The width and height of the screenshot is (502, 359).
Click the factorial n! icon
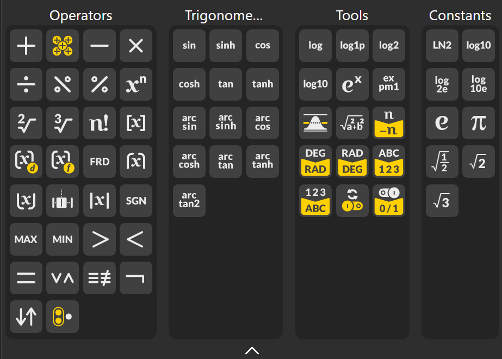tap(100, 123)
